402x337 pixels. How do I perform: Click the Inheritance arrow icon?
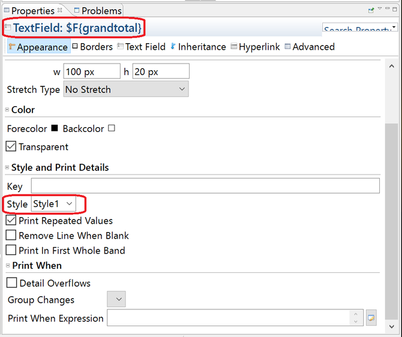[173, 46]
